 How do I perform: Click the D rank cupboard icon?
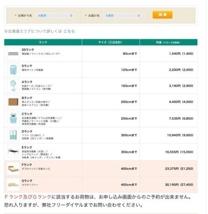click(x=13, y=135)
